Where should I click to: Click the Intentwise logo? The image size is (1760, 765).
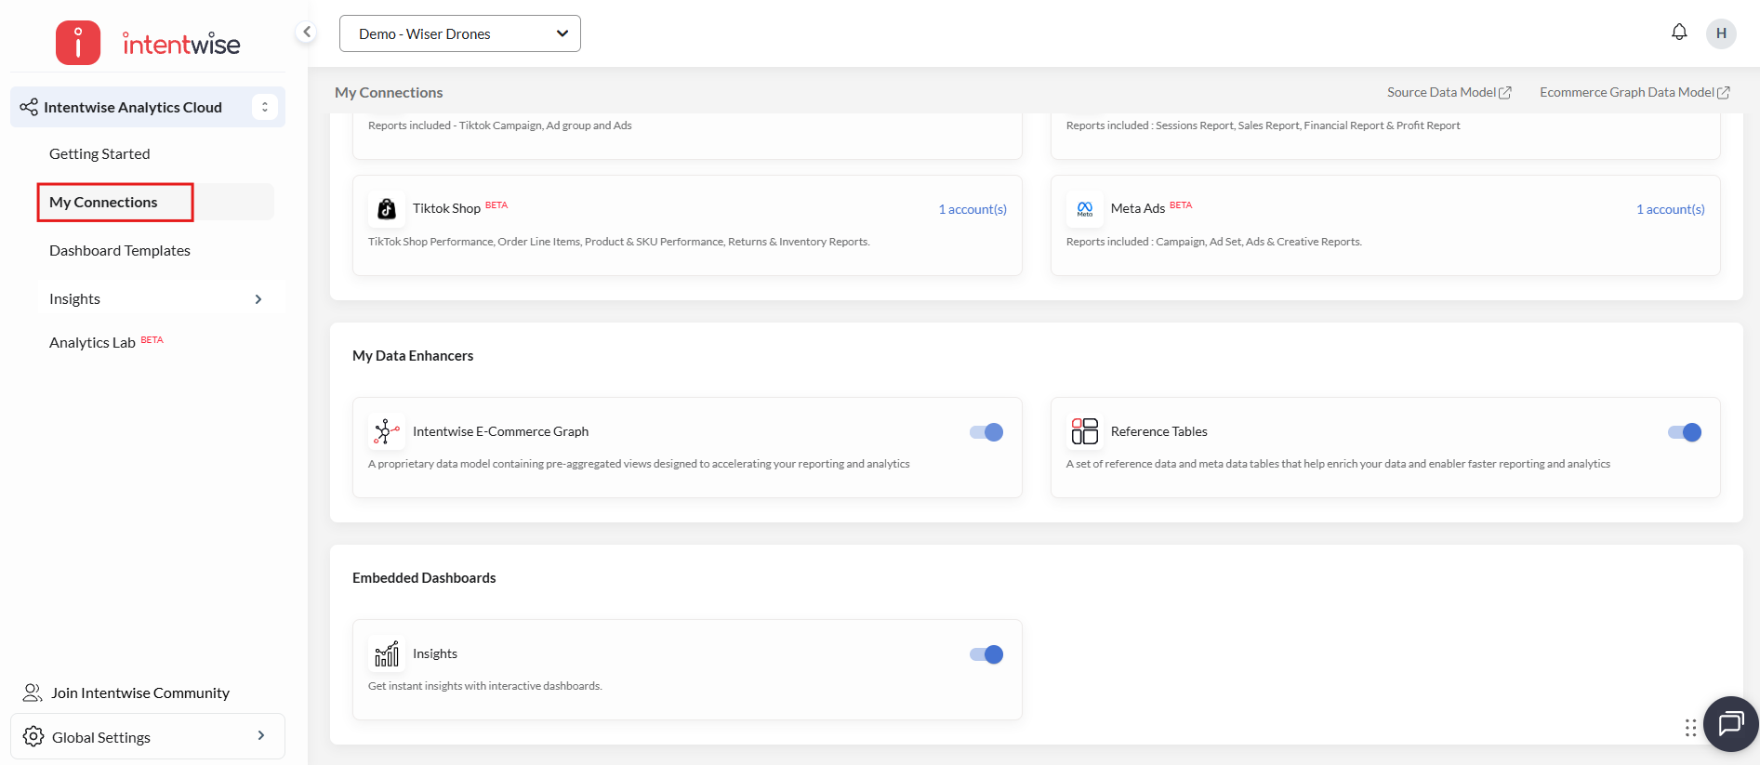[x=149, y=43]
